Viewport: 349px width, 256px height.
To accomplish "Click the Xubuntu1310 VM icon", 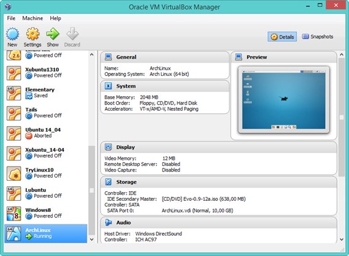I will click(13, 73).
